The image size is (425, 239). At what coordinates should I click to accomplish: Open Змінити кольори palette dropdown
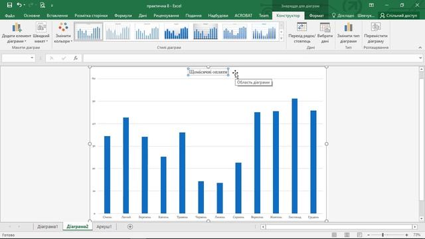coord(63,33)
